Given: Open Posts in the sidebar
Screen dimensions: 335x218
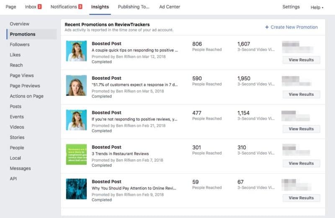Looking at the screenshot, I should click(15, 106).
